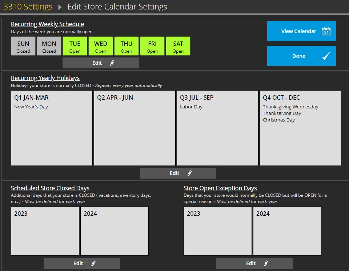The width and height of the screenshot is (349, 271).
Task: Toggle the TUE Open day tile
Action: click(x=75, y=46)
